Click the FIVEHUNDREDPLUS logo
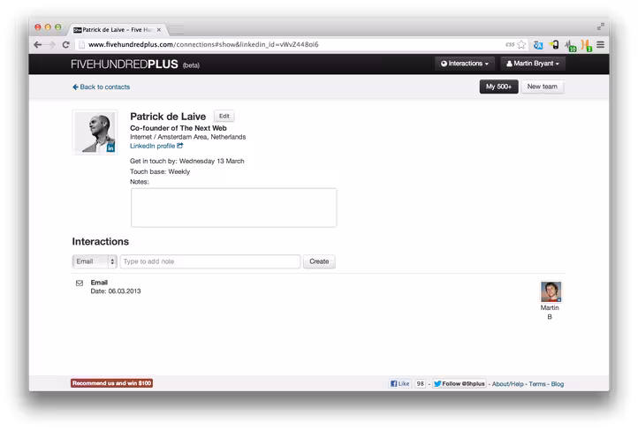The image size is (638, 431). click(125, 64)
